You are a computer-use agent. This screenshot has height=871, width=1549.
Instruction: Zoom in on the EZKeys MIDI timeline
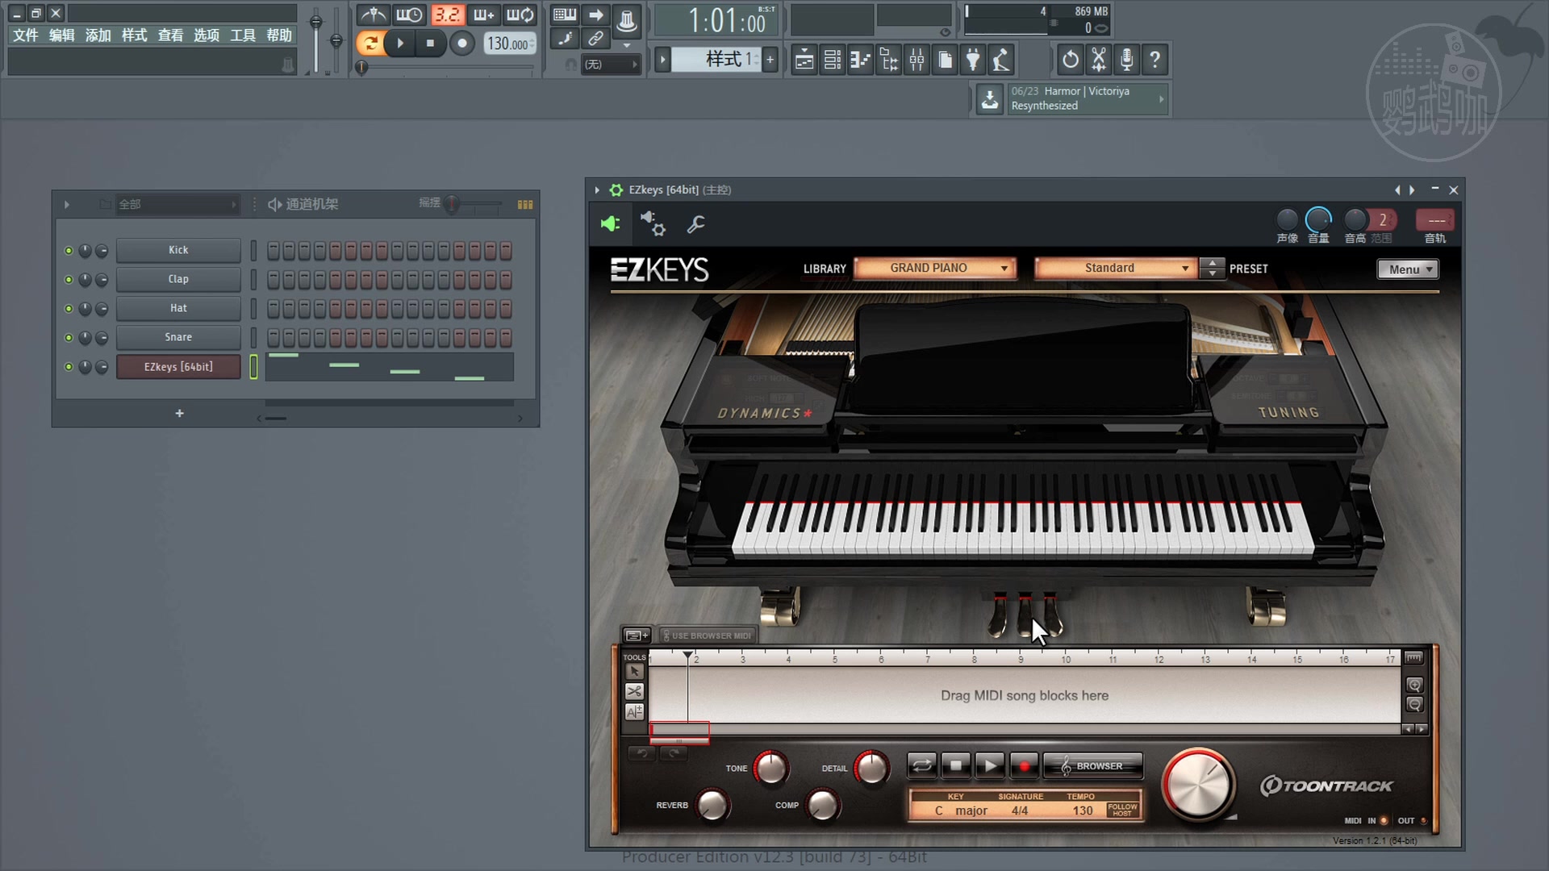[x=1414, y=685]
